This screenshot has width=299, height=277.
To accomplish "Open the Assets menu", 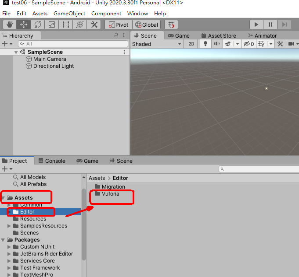I will click(40, 14).
